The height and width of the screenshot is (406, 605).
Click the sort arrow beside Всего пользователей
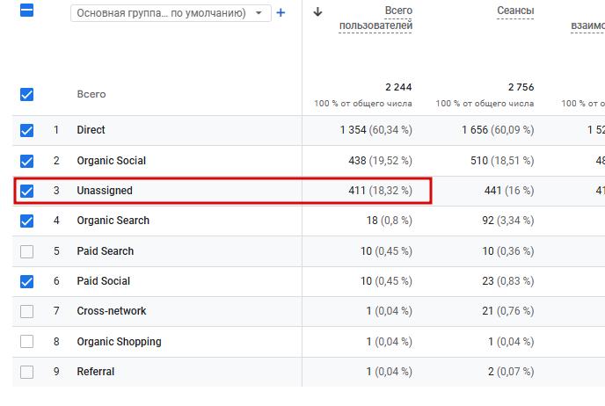[x=317, y=12]
